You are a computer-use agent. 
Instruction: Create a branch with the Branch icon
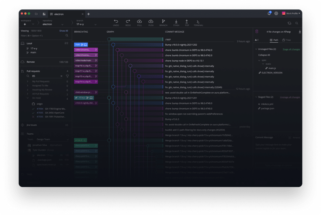tap(163, 21)
